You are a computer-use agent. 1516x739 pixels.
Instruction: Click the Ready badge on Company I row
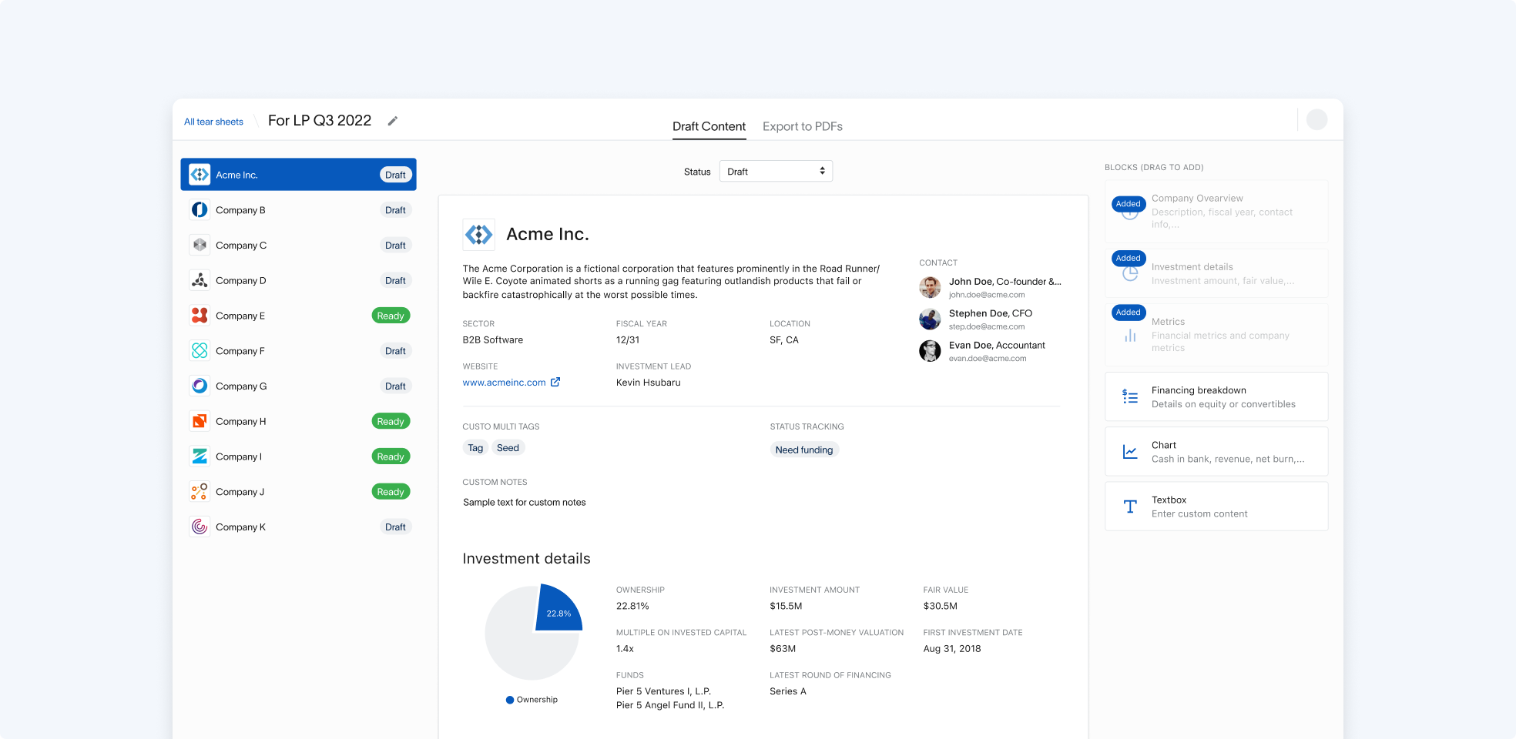391,456
